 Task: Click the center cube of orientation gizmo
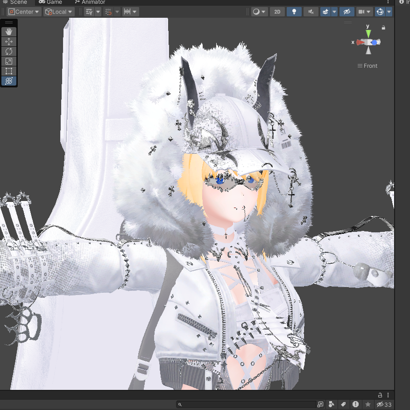(x=368, y=42)
